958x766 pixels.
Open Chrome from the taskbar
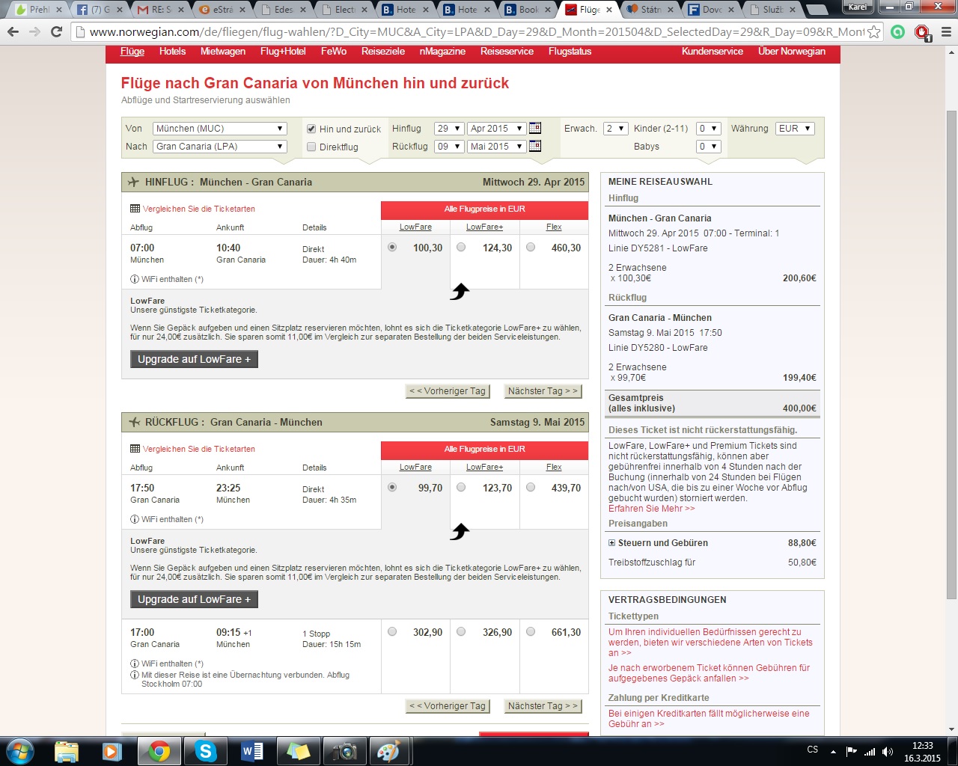click(159, 751)
